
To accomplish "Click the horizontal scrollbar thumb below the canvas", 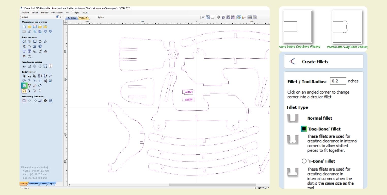I will 212,185.
